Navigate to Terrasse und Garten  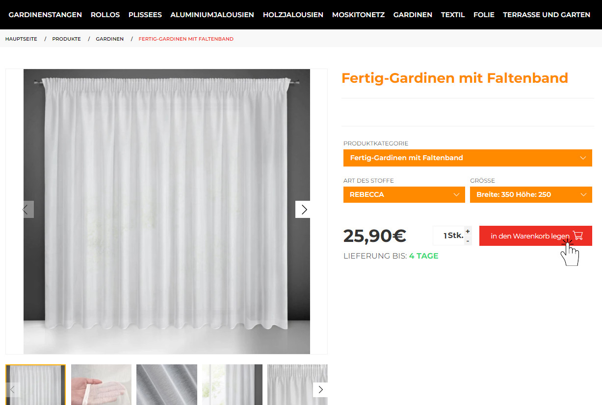point(547,15)
